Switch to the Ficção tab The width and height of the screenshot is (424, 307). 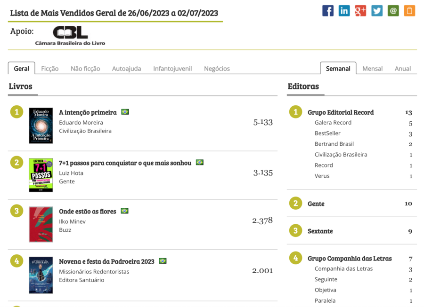point(50,69)
